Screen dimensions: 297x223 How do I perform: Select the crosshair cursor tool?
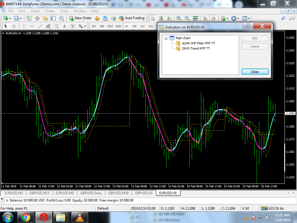(x=14, y=26)
